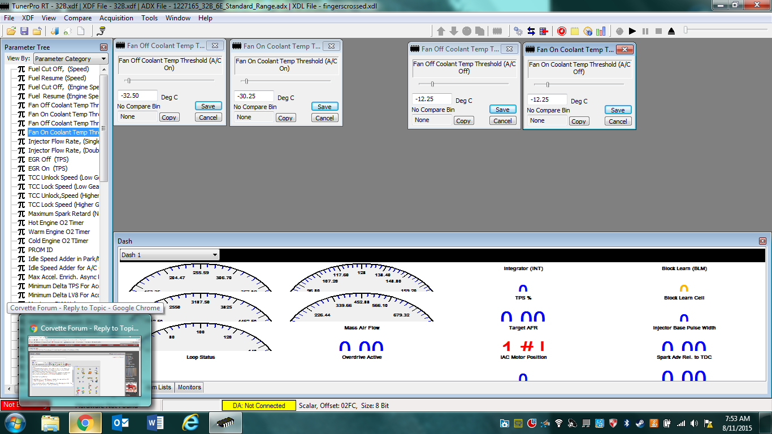Click the blue bidirectional arrows toolbar icon
Screen dimensions: 772x434
531,31
